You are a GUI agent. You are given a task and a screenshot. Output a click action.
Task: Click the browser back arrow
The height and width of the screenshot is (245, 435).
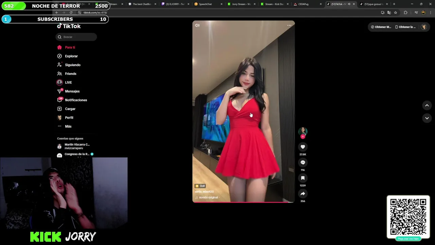pyautogui.click(x=57, y=13)
